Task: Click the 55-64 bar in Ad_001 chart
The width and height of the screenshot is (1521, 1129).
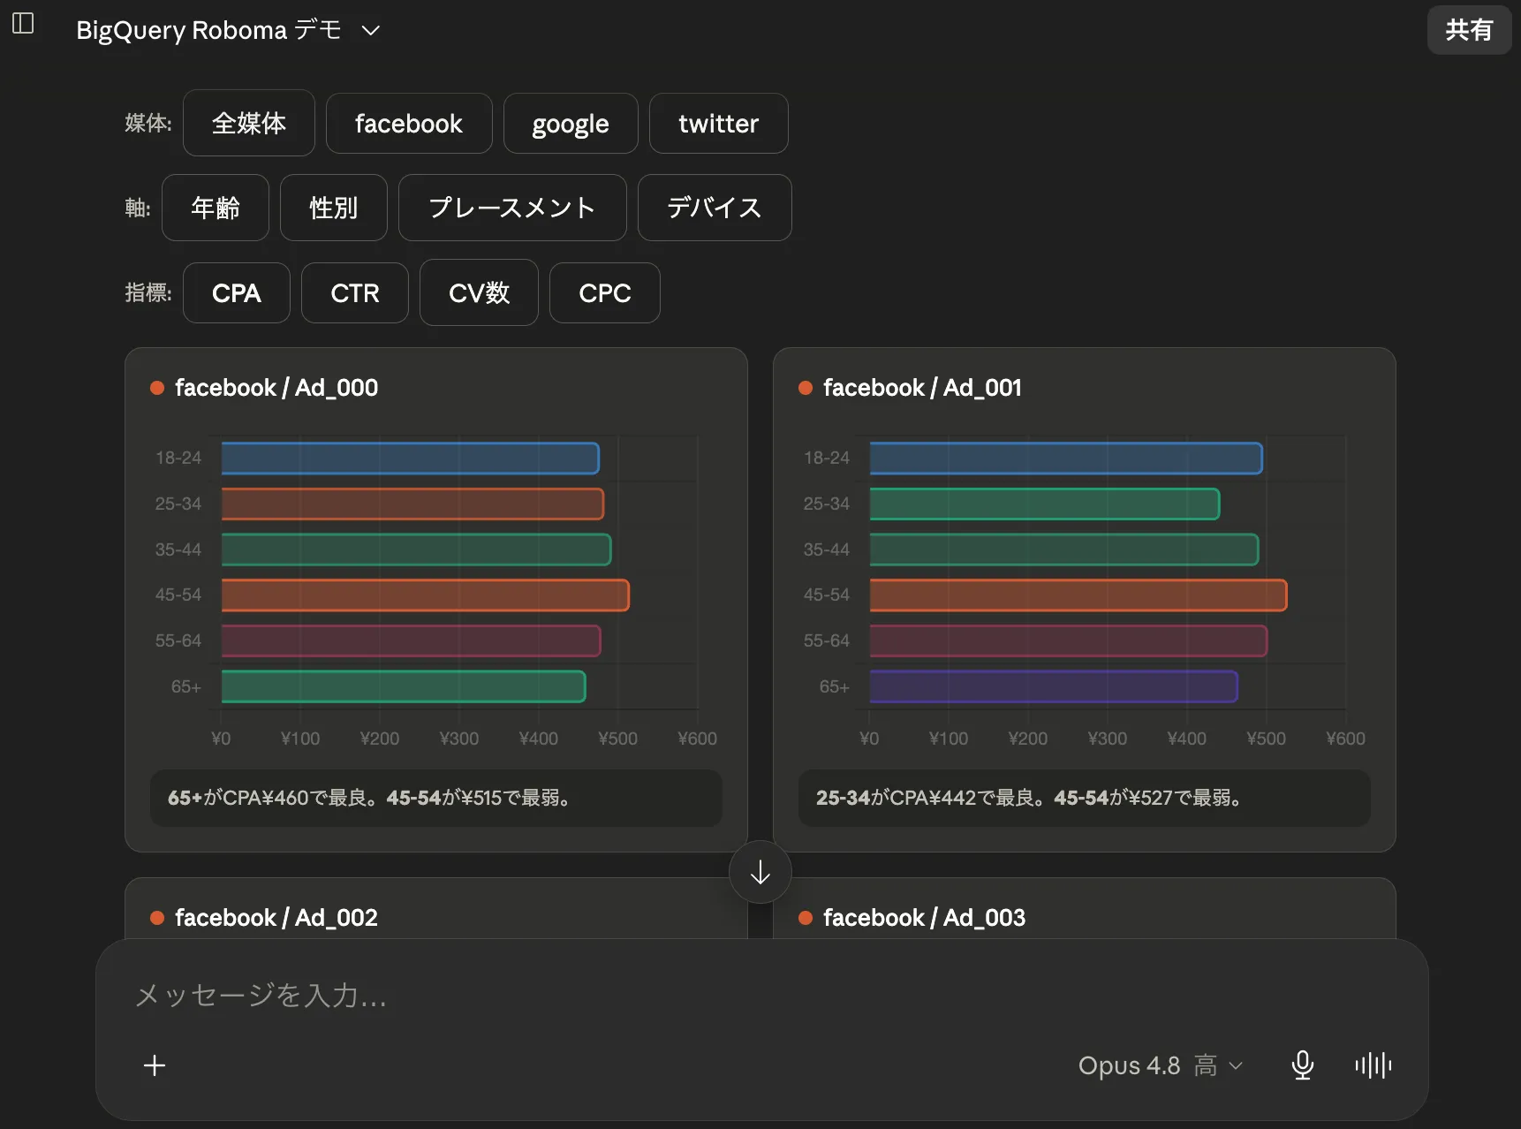Action: click(x=1069, y=640)
